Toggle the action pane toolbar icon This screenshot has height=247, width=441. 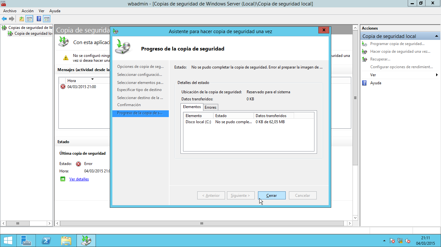47,19
